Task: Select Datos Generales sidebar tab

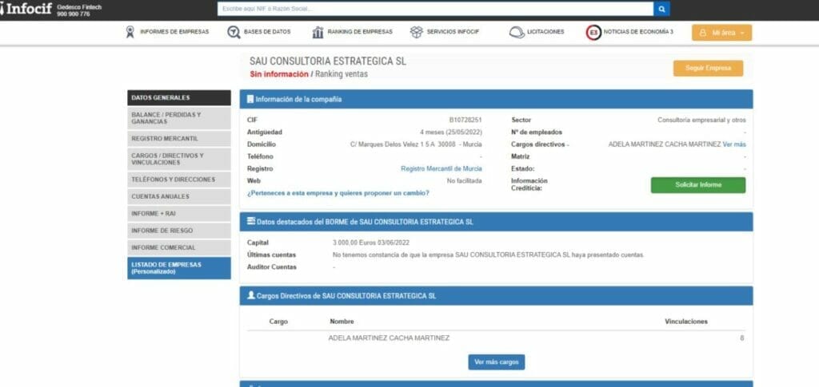Action: click(x=178, y=98)
